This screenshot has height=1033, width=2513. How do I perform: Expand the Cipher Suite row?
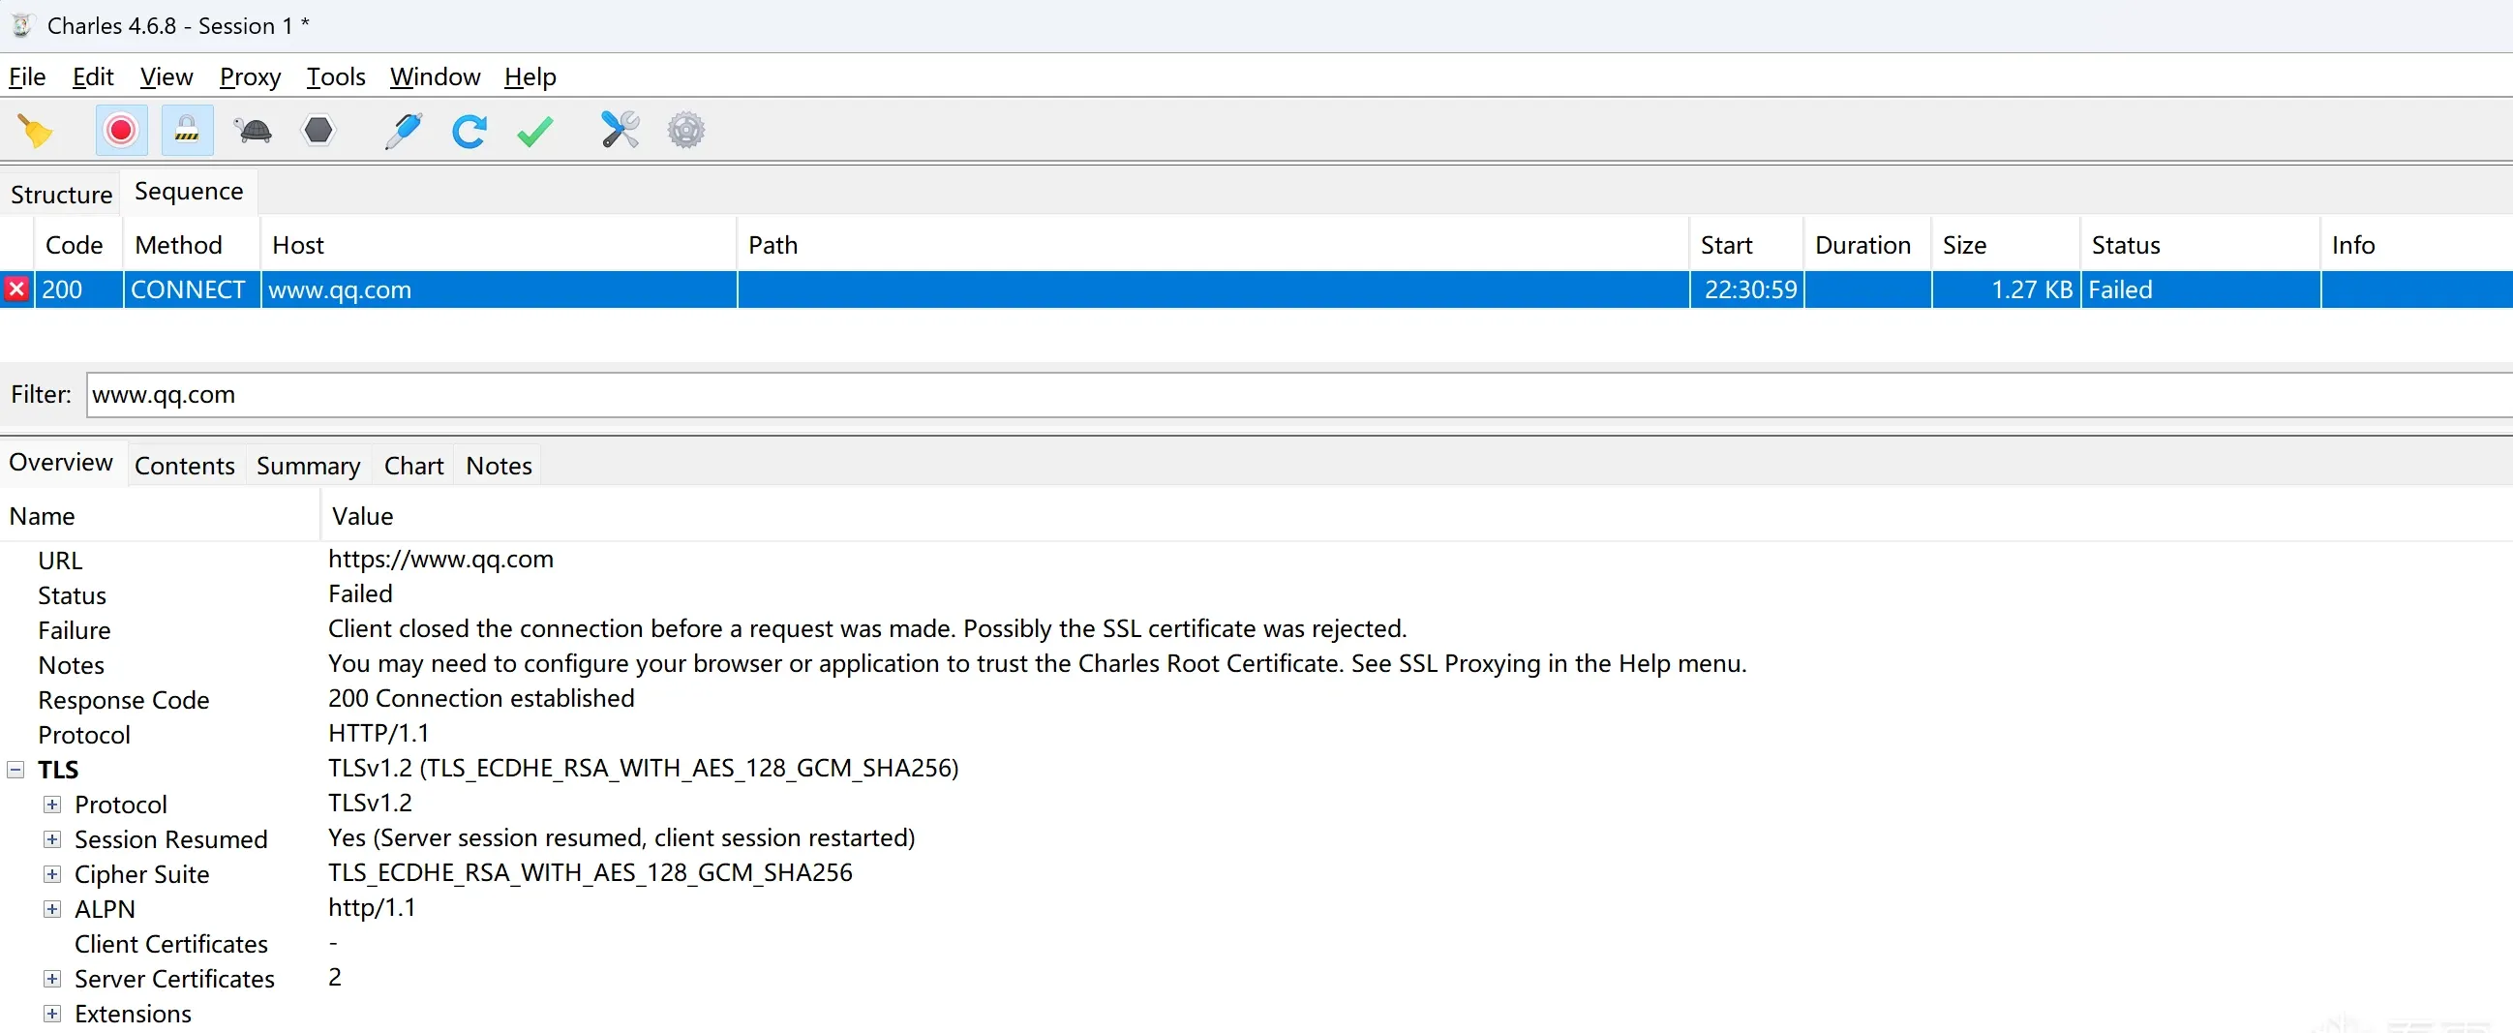click(x=52, y=874)
